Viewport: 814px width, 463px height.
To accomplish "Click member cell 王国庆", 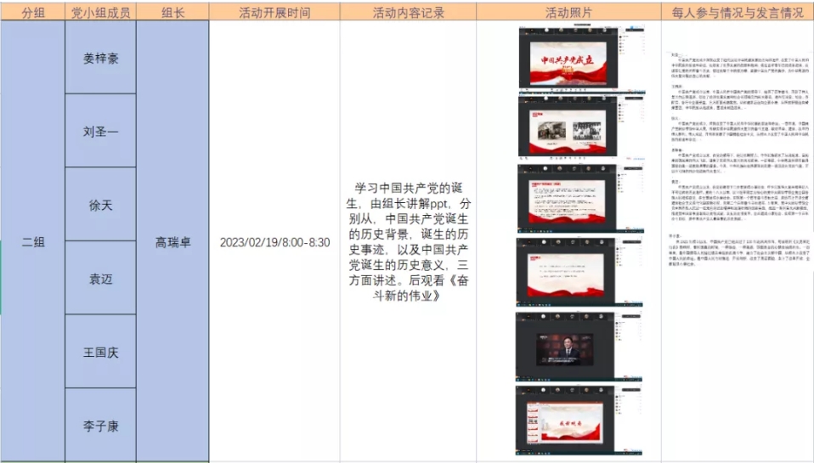I will [x=100, y=352].
